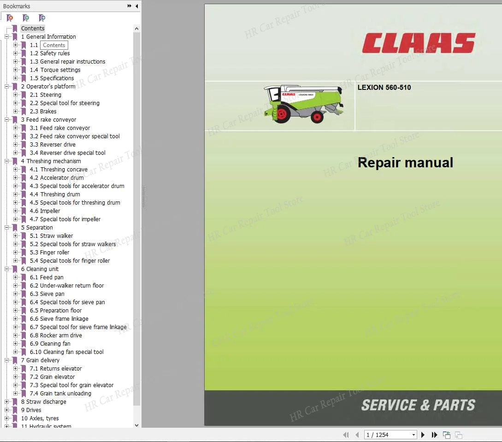Image resolution: width=502 pixels, height=442 pixels.
Task: Click the add bookmark icon with plus
Action: click(26, 18)
